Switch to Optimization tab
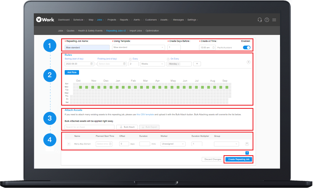Image resolution: width=313 pixels, height=188 pixels. (152, 31)
